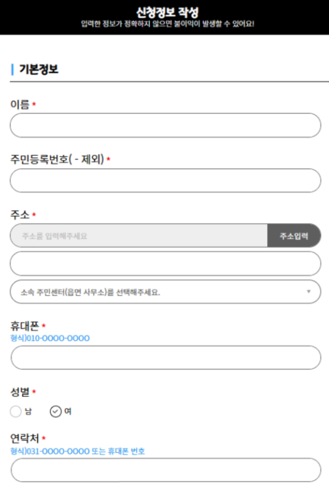Click the detailed address input below 주소입력
Image resolution: width=329 pixels, height=496 pixels.
point(164,264)
